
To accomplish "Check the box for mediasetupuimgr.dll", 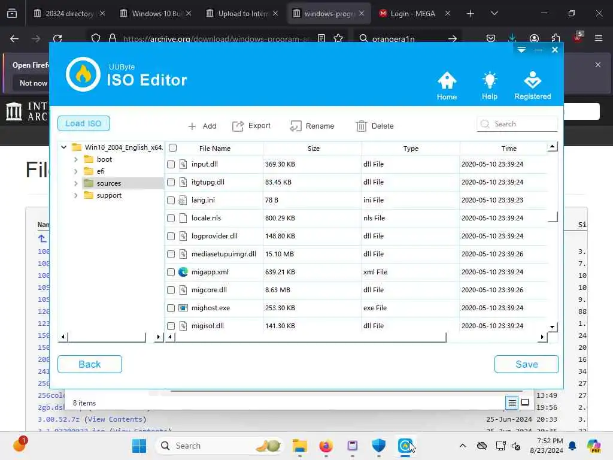I will point(171,254).
